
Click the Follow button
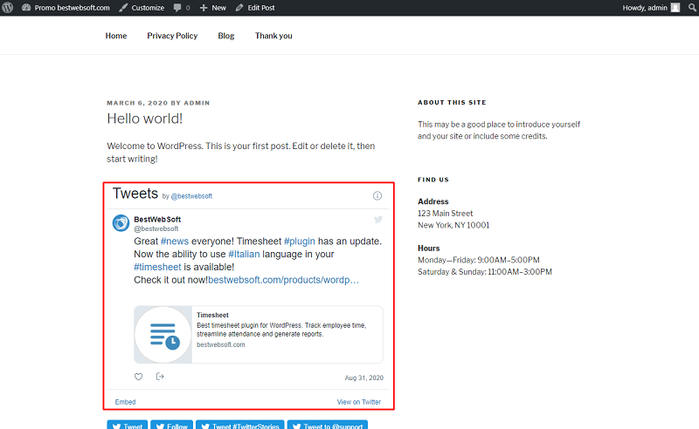point(171,425)
